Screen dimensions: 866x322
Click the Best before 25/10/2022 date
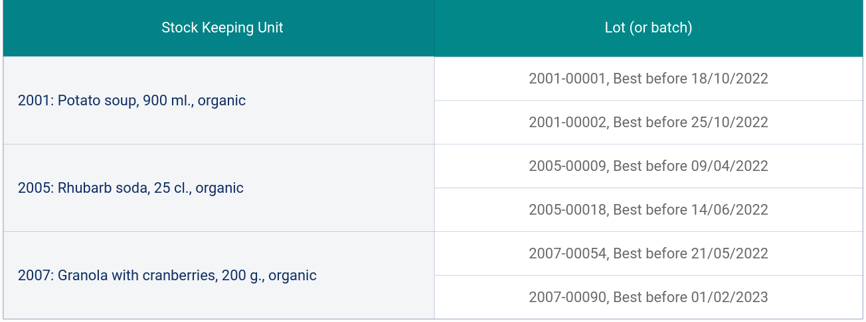(691, 123)
